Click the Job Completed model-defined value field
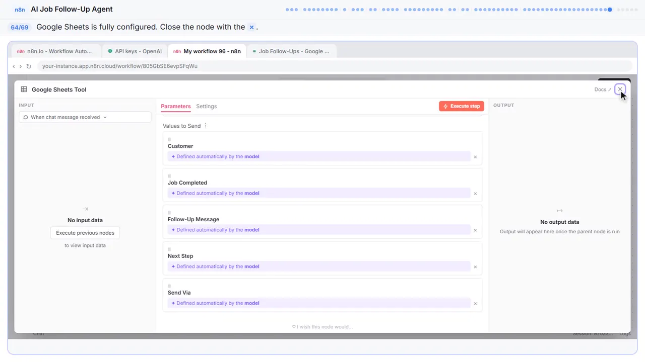 319,193
